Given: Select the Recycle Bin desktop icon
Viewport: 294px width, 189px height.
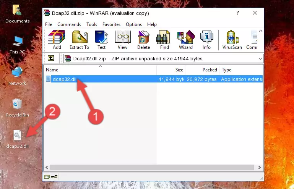Looking at the screenshot, I should [18, 108].
